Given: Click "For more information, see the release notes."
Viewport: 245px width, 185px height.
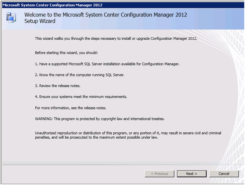Looking at the screenshot, I should tap(71, 108).
